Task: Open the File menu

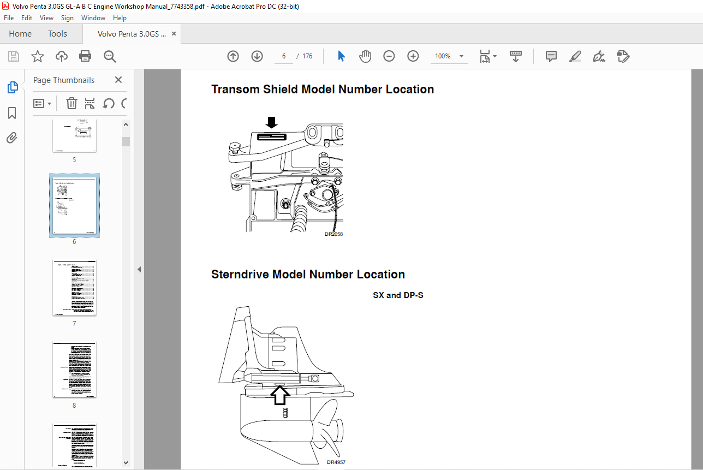Action: point(9,18)
